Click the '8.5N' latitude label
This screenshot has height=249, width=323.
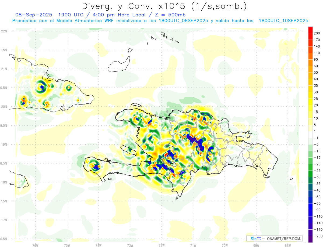pyautogui.click(x=4, y=163)
